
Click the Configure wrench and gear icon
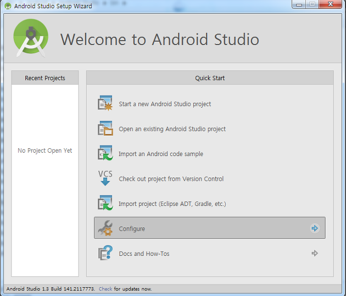tap(105, 228)
